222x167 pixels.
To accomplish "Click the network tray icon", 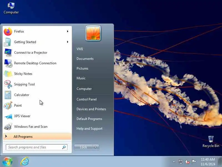I will click(181, 162).
